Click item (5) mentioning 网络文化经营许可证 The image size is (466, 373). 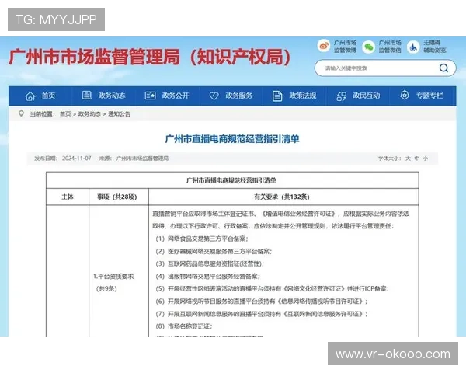[273, 288]
